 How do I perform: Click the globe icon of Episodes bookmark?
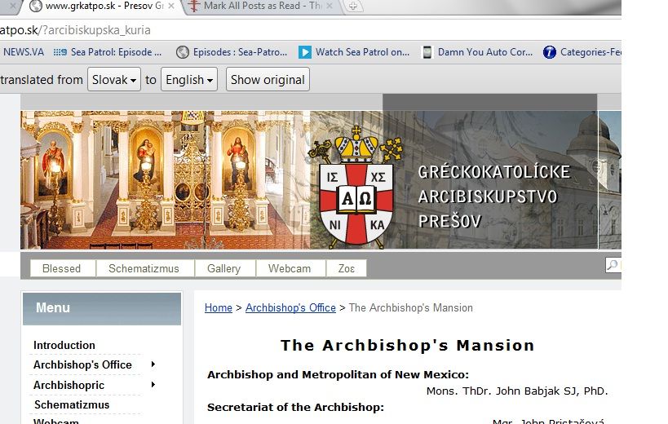tap(183, 52)
